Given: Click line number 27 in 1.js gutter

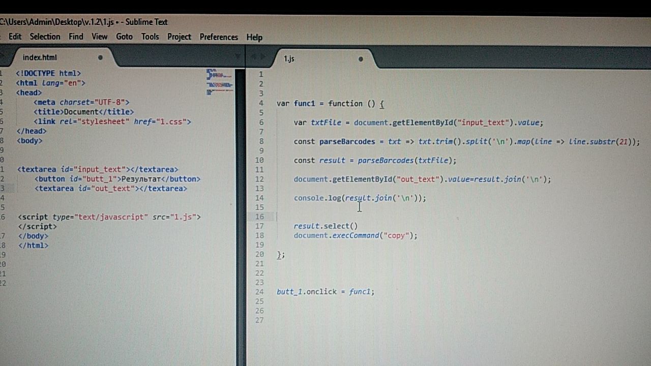Looking at the screenshot, I should click(x=259, y=320).
